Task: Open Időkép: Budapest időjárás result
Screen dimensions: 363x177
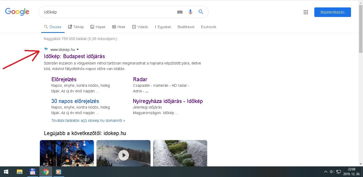Action: pyautogui.click(x=74, y=56)
